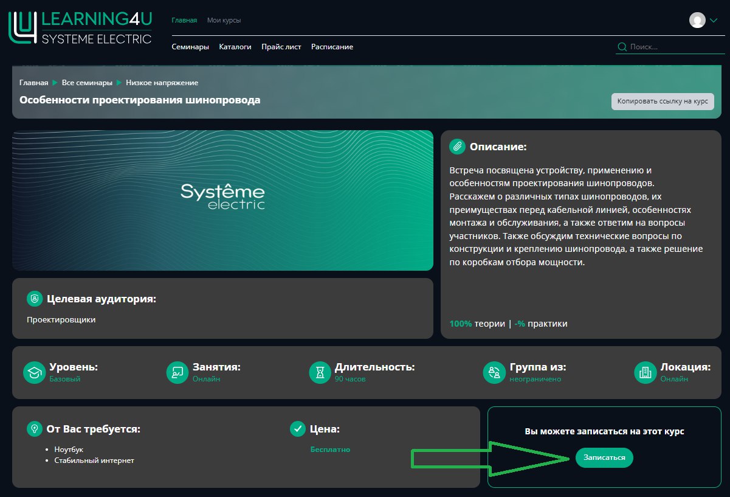This screenshot has height=497, width=730.
Task: Click the Learning4U Systeme Electric logo
Action: pos(80,28)
